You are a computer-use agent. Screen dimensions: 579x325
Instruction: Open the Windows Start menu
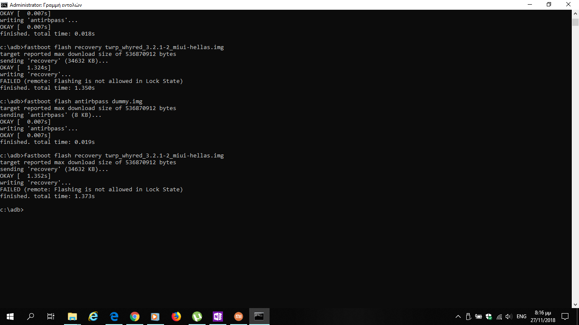pos(10,316)
